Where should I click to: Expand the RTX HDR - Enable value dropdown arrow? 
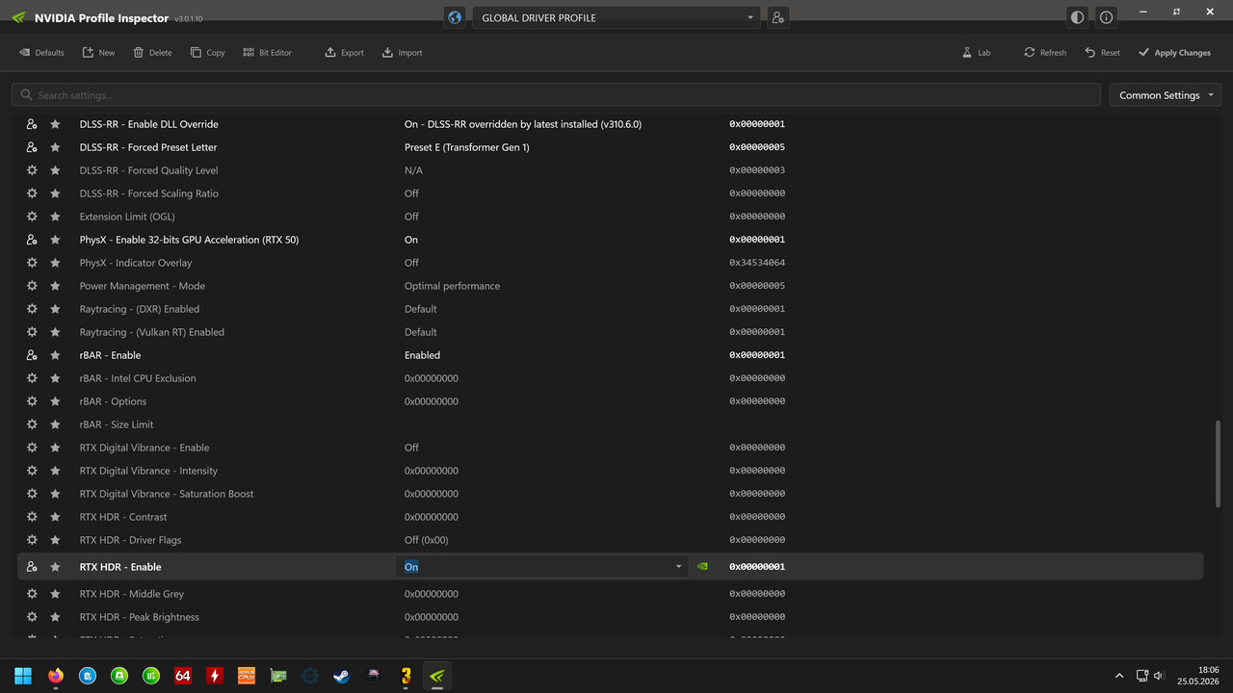click(679, 567)
